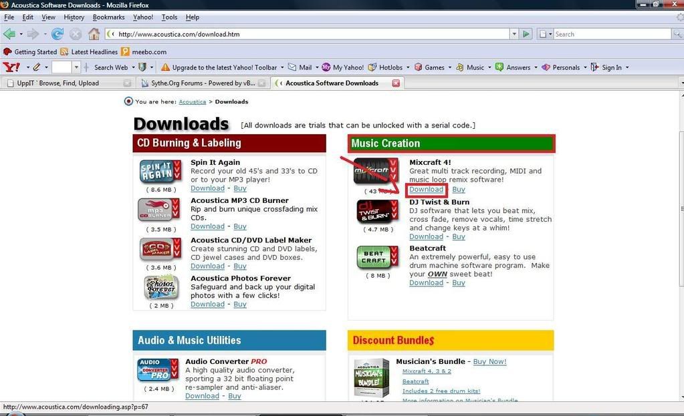This screenshot has height=416, width=684.
Task: Open the Bookmarks menu
Action: [108, 17]
